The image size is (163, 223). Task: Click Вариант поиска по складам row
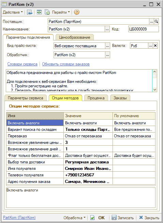[x=35, y=129]
